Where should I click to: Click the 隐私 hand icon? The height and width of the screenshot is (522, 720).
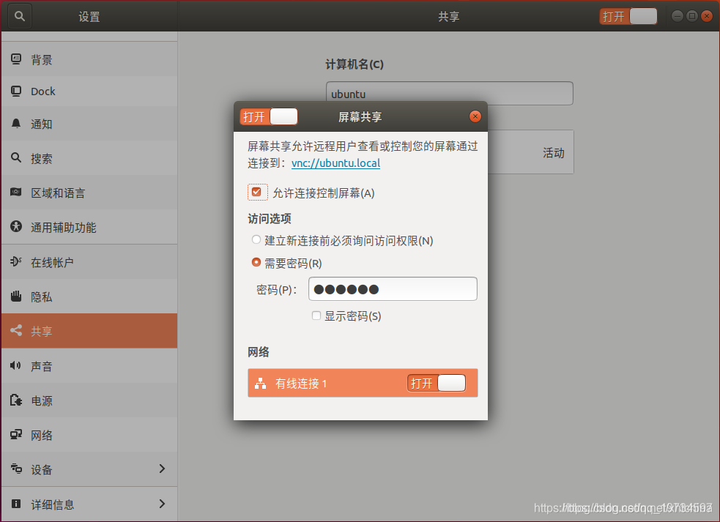click(x=16, y=297)
